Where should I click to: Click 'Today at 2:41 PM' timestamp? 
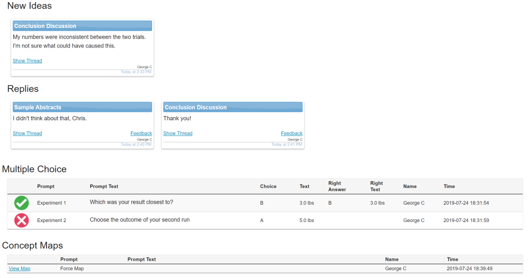(x=287, y=145)
